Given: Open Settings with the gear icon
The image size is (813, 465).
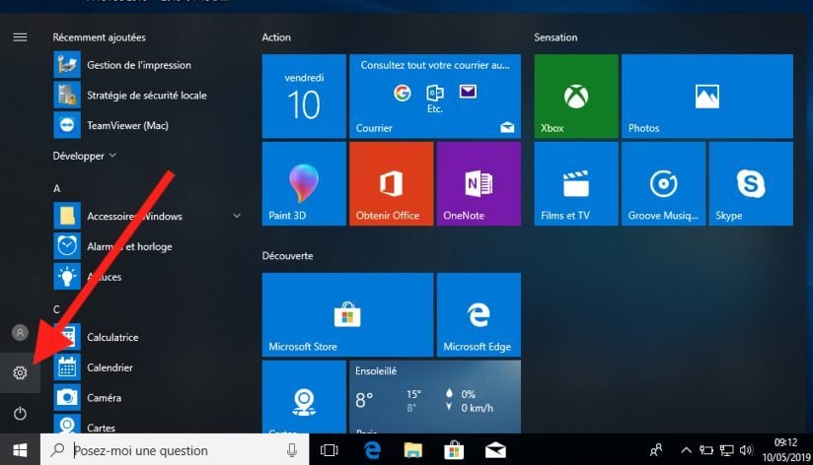Looking at the screenshot, I should [20, 372].
